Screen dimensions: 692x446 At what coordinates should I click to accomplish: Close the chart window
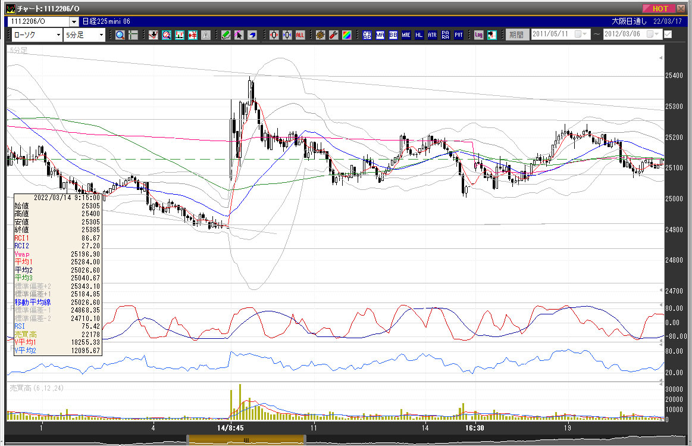681,8
